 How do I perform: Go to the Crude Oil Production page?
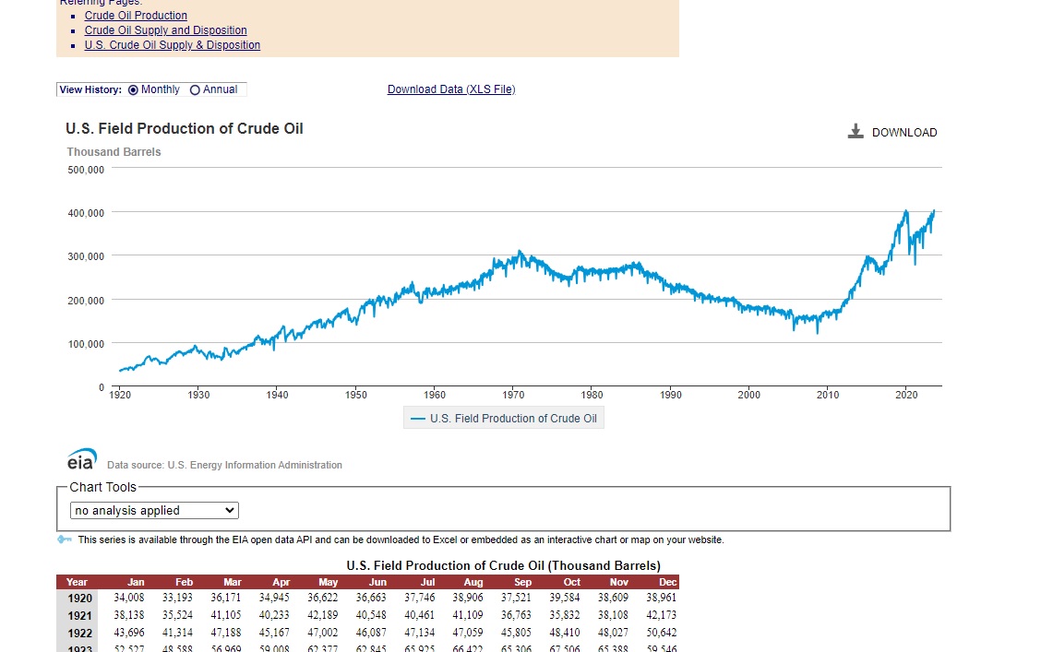[136, 16]
